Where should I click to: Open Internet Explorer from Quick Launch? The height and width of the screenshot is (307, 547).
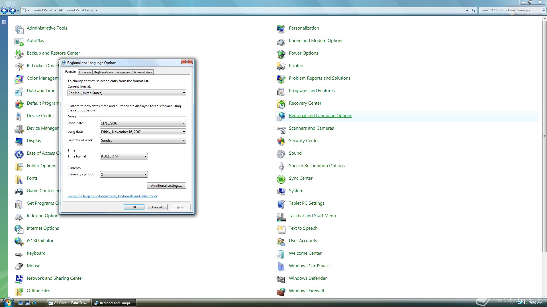tap(34, 303)
